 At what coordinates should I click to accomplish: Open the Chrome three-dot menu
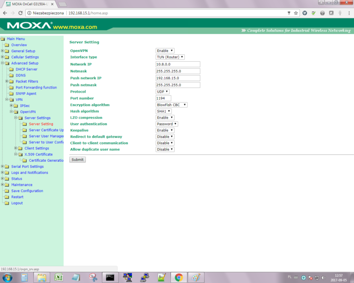pos(349,13)
